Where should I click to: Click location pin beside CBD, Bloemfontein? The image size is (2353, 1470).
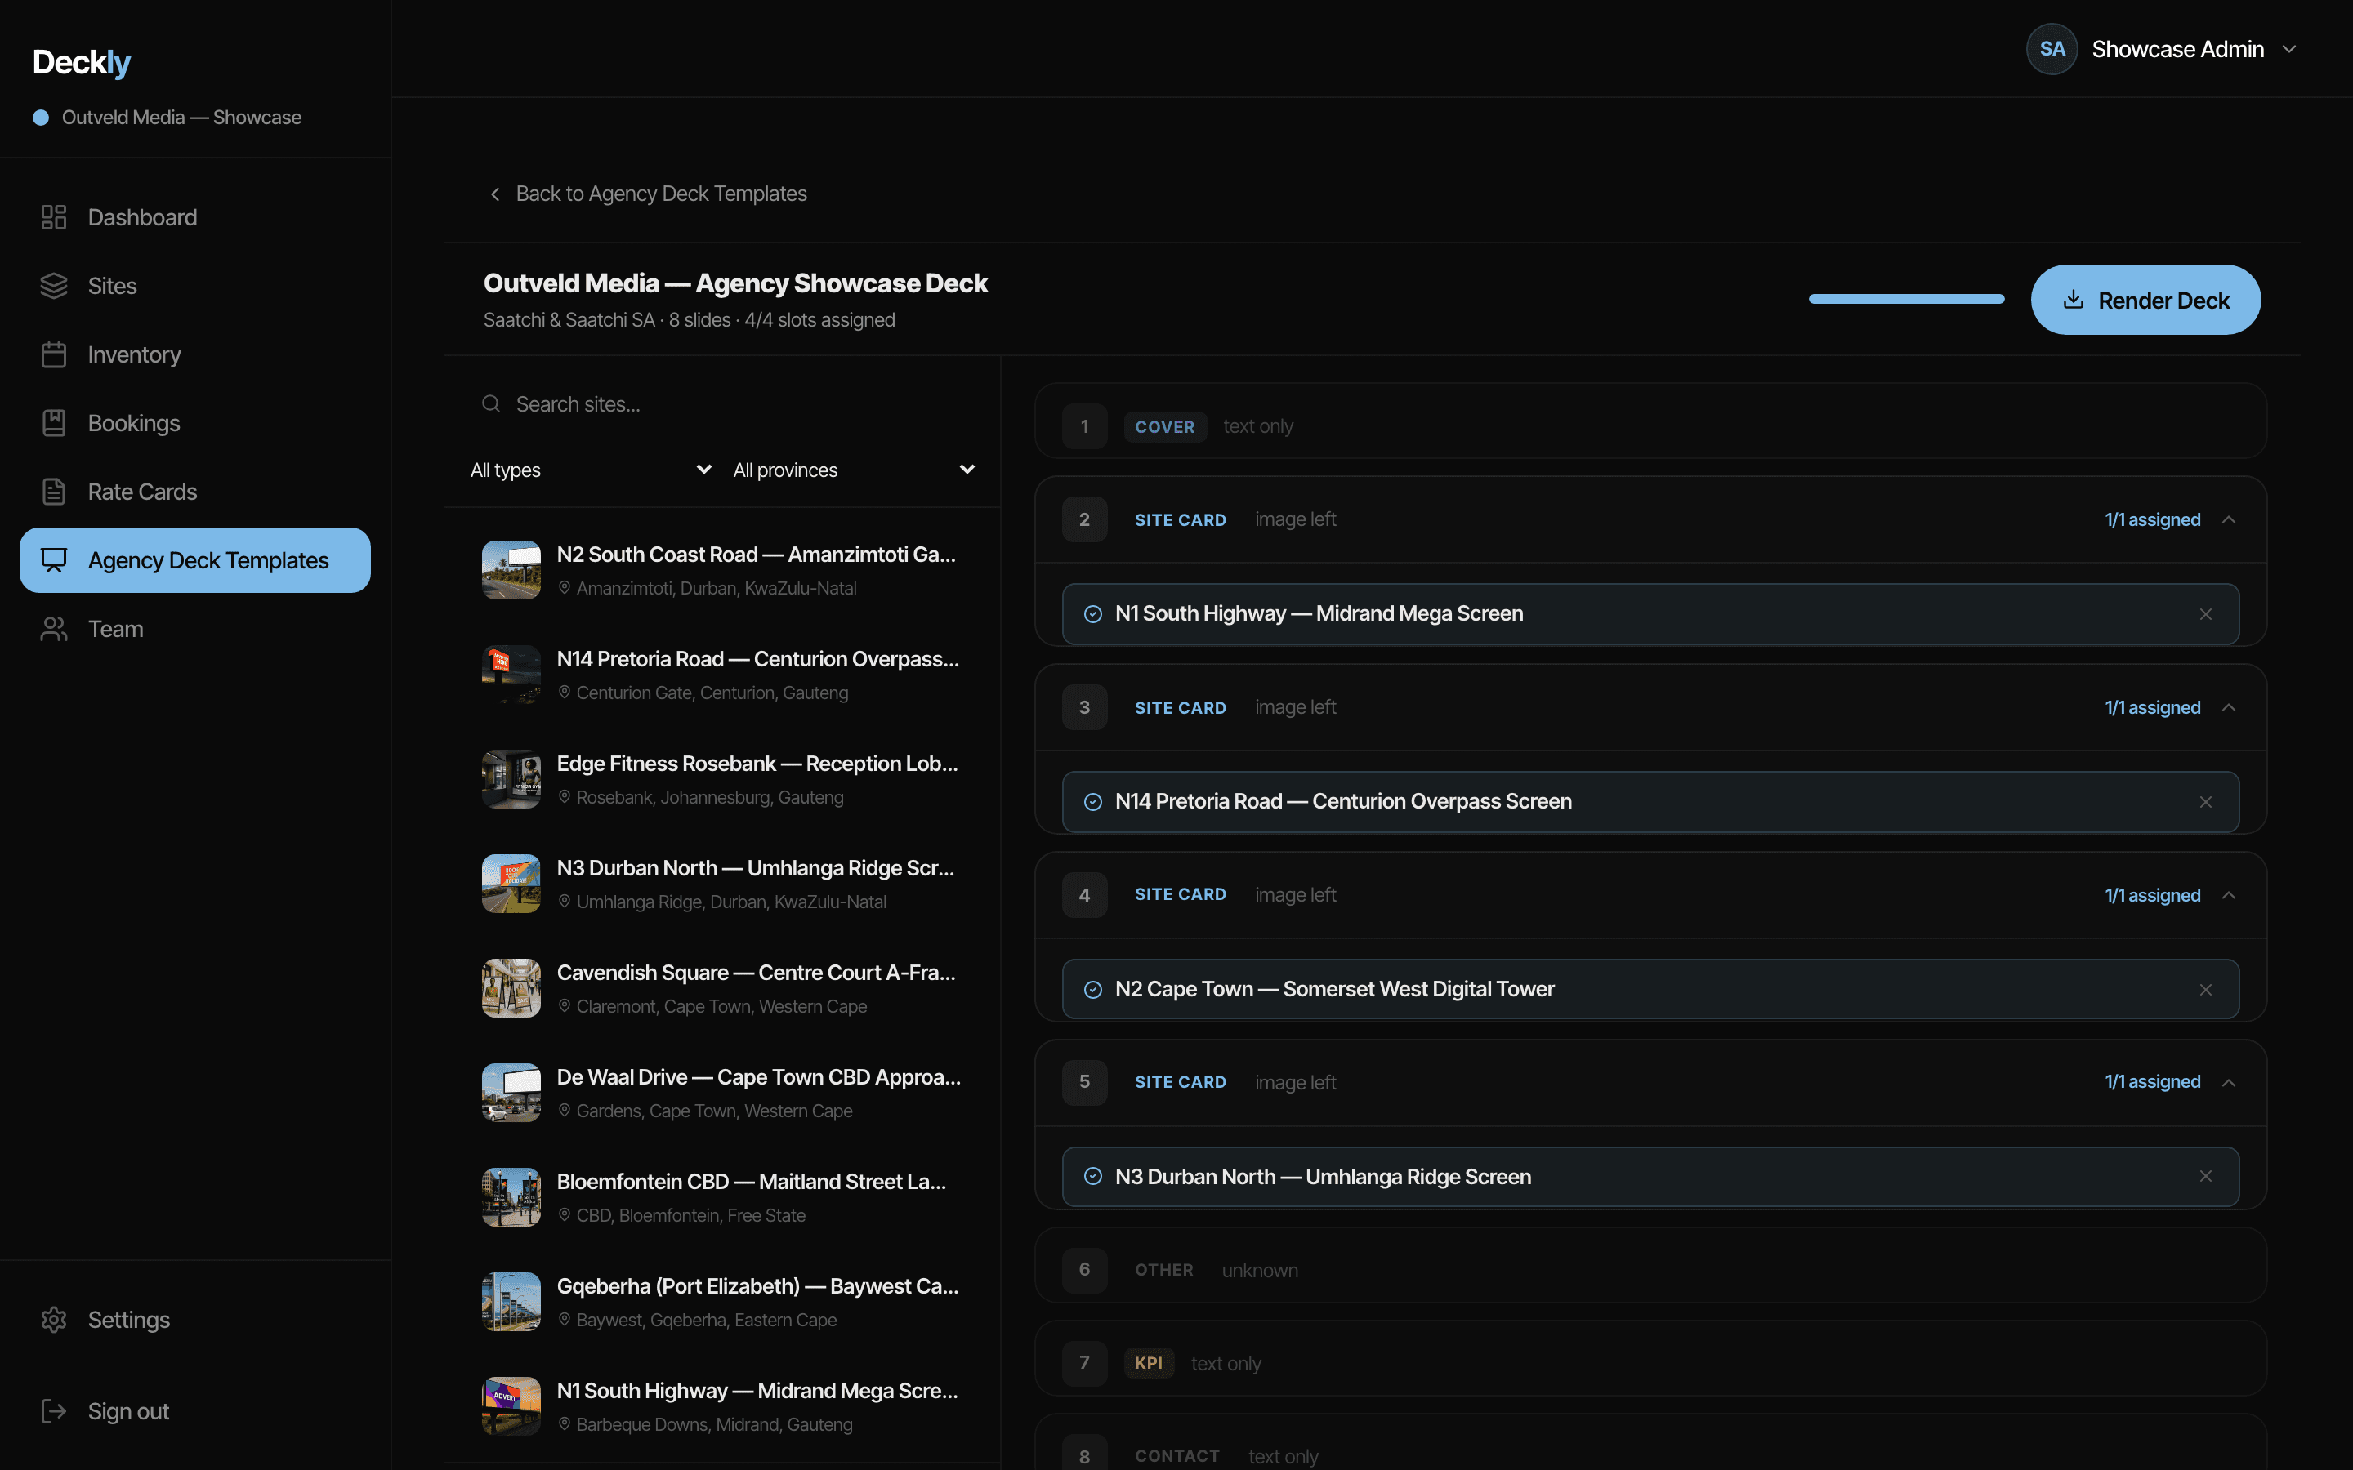click(564, 1214)
